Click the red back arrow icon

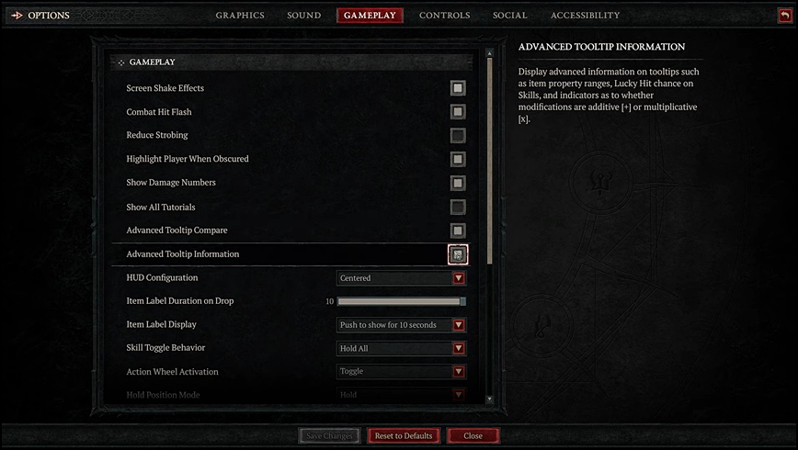pos(785,16)
